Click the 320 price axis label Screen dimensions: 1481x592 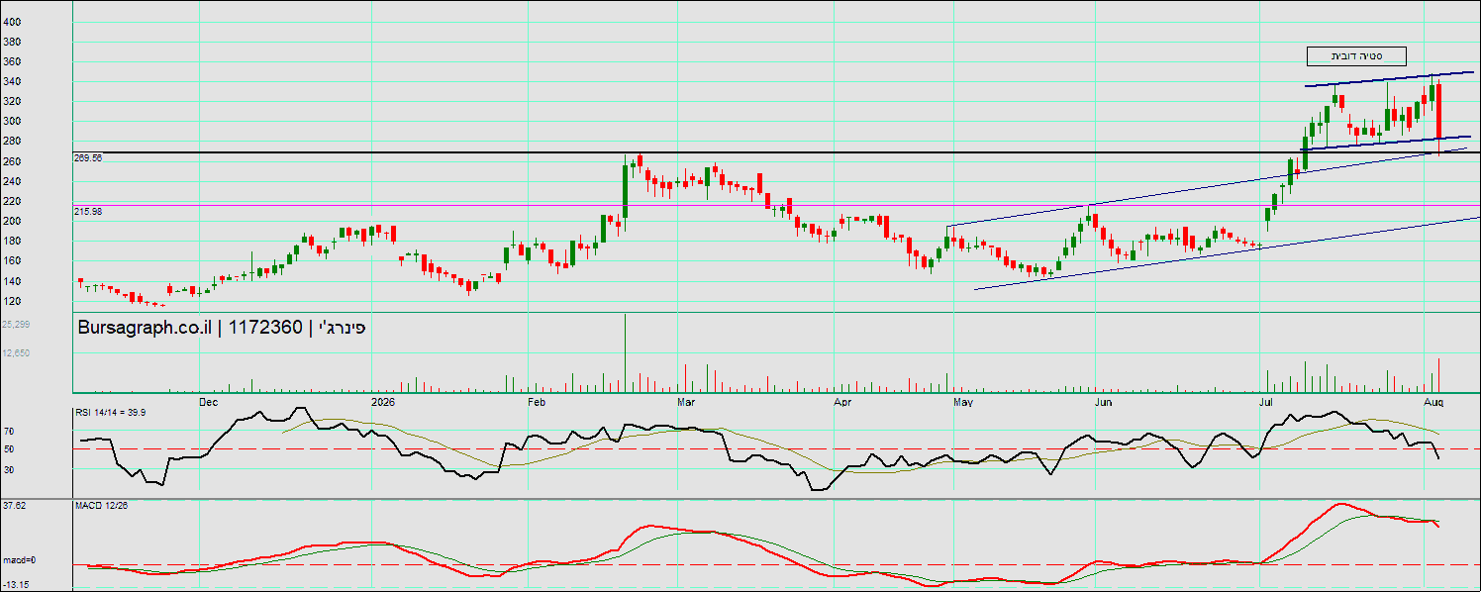coord(13,101)
